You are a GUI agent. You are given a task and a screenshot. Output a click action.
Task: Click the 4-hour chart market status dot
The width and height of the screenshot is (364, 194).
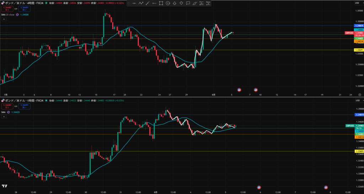47,3
